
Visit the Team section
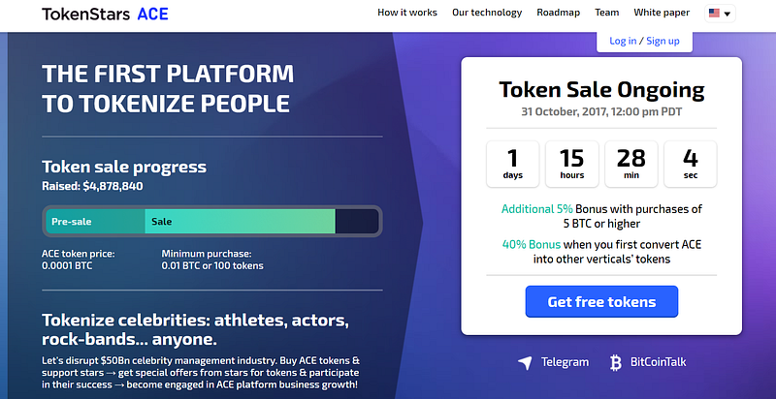(x=607, y=13)
